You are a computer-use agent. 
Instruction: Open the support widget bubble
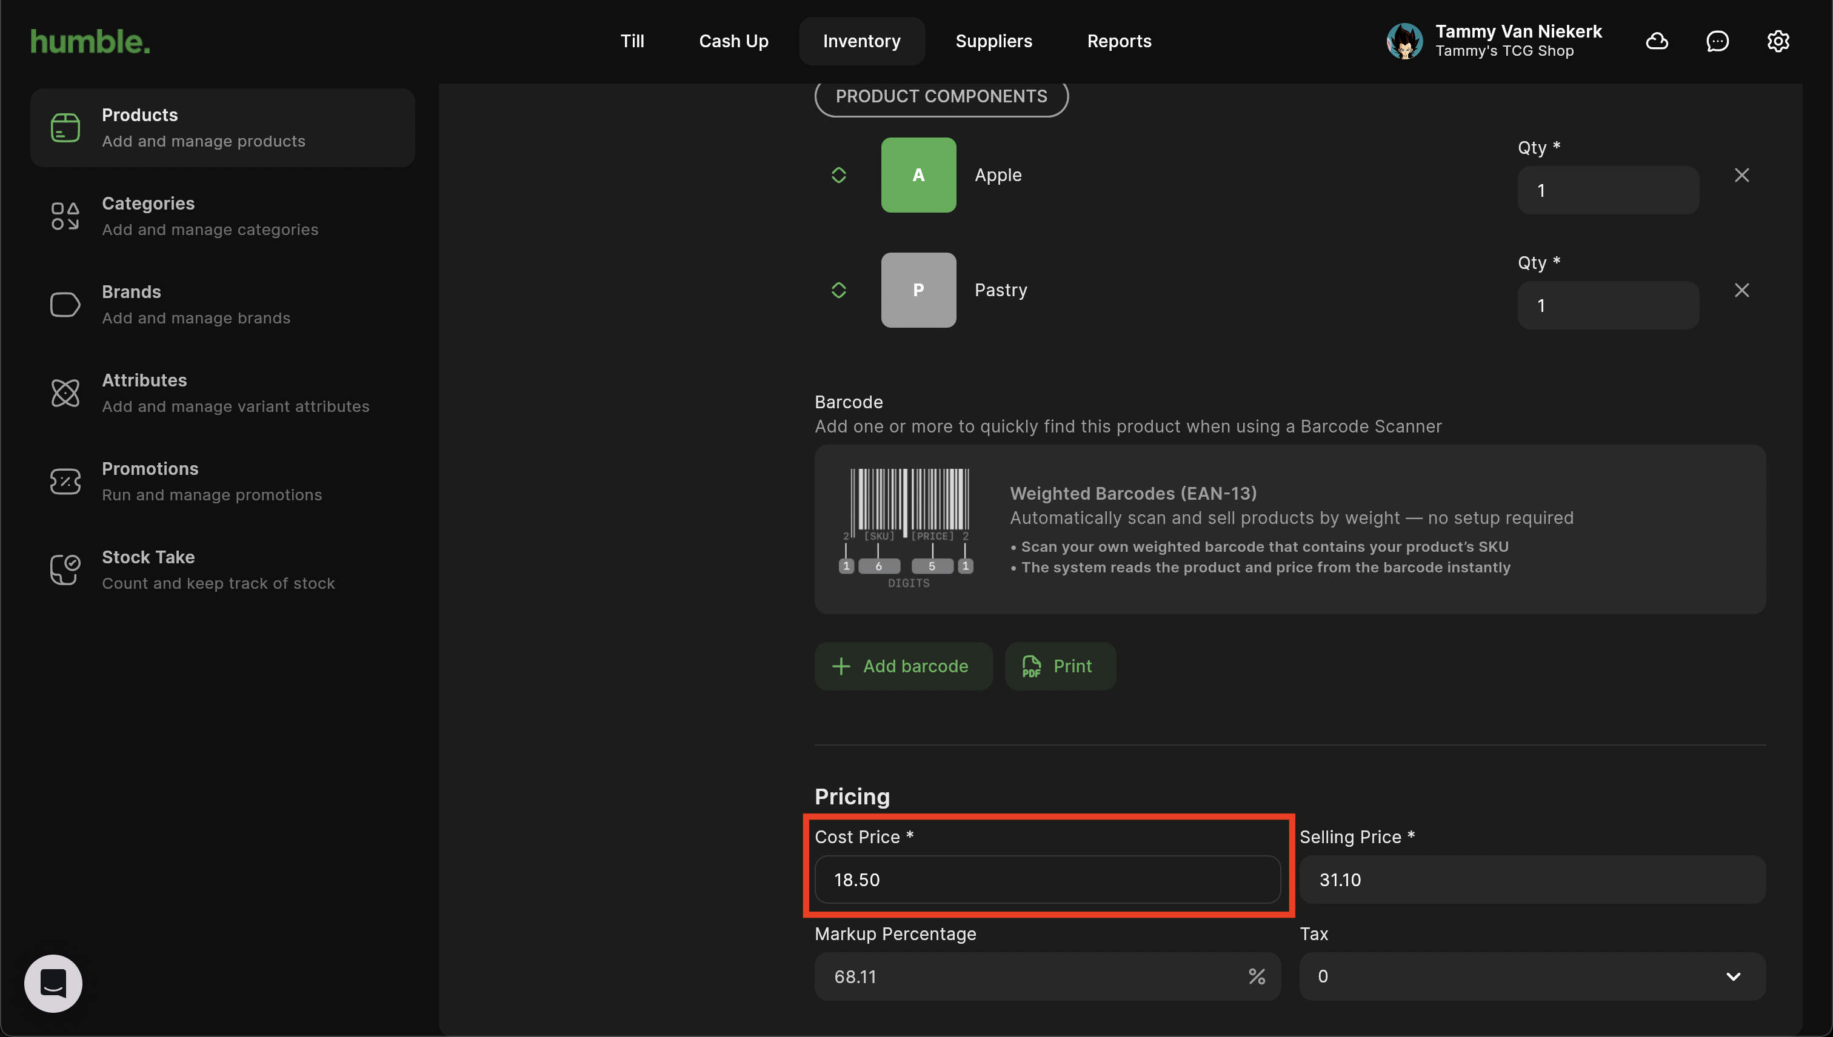[x=53, y=983]
